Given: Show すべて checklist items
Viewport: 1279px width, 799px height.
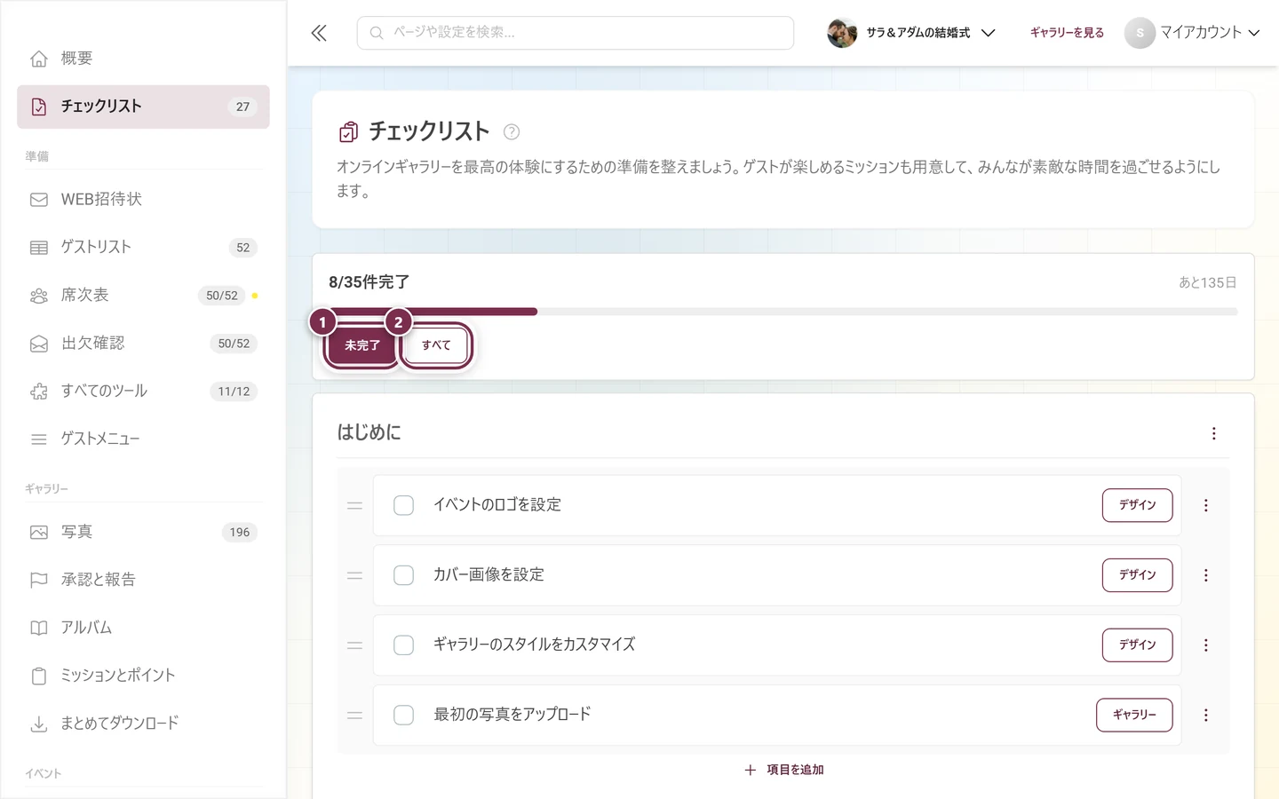Looking at the screenshot, I should coord(436,345).
